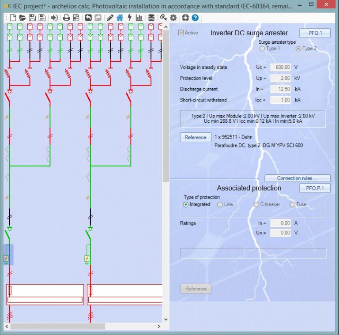This screenshot has width=339, height=335.
Task: Click the diagram scroll left arrow
Action: click(x=7, y=326)
